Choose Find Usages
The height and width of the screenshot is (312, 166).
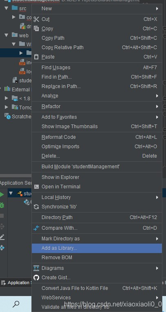[x=97, y=68]
